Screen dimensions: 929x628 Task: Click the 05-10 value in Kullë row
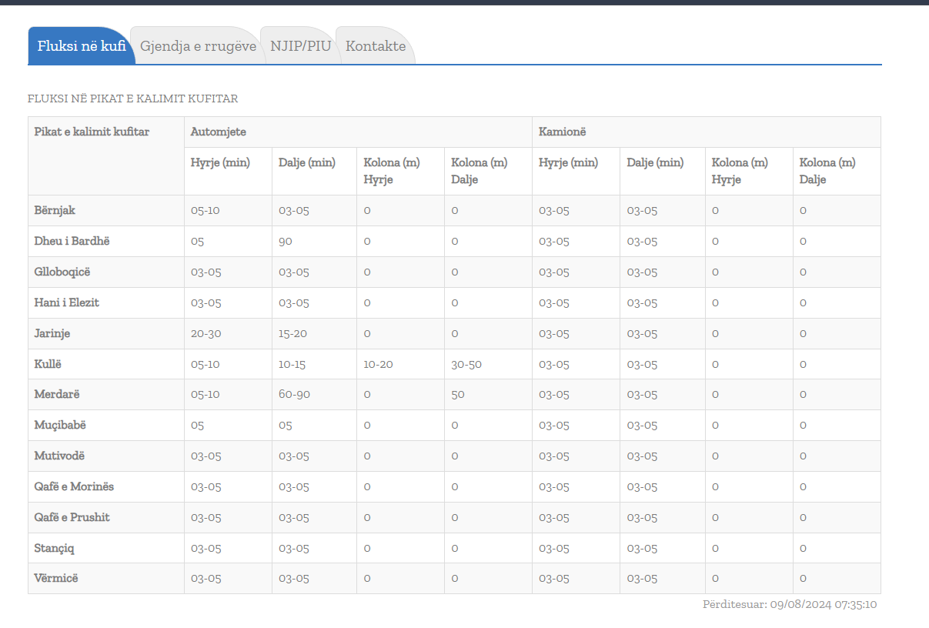(206, 364)
